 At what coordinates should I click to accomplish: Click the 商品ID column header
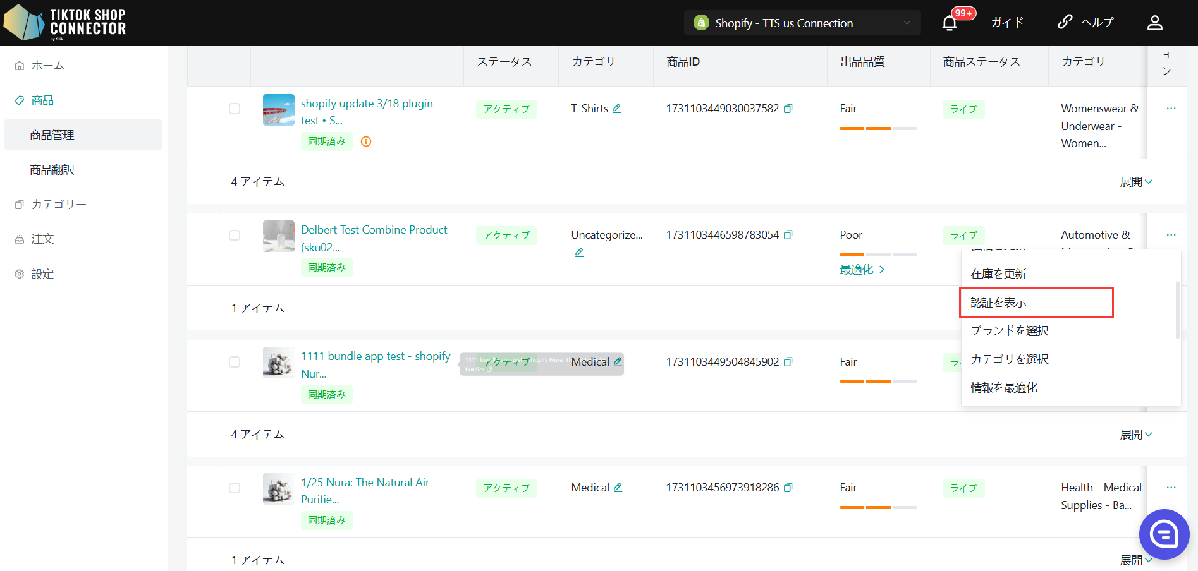683,62
